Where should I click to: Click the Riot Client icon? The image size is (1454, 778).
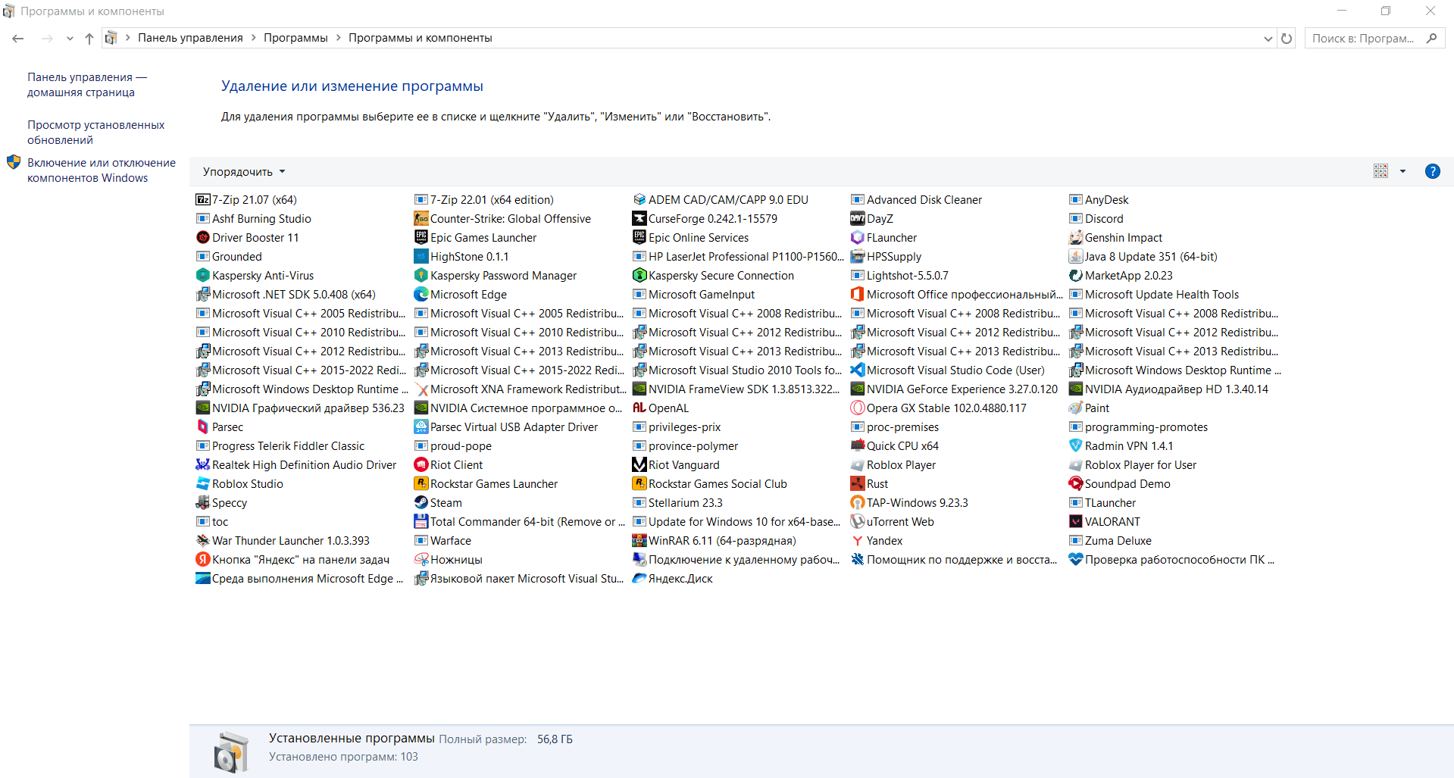(421, 464)
